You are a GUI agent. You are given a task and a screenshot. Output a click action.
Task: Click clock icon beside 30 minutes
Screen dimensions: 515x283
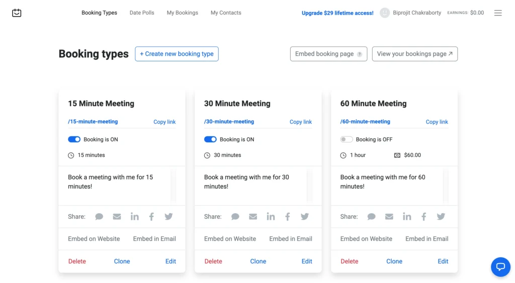207,155
